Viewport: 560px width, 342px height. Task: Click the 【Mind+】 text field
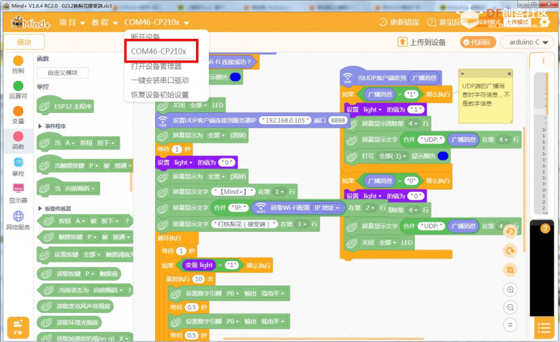[233, 192]
